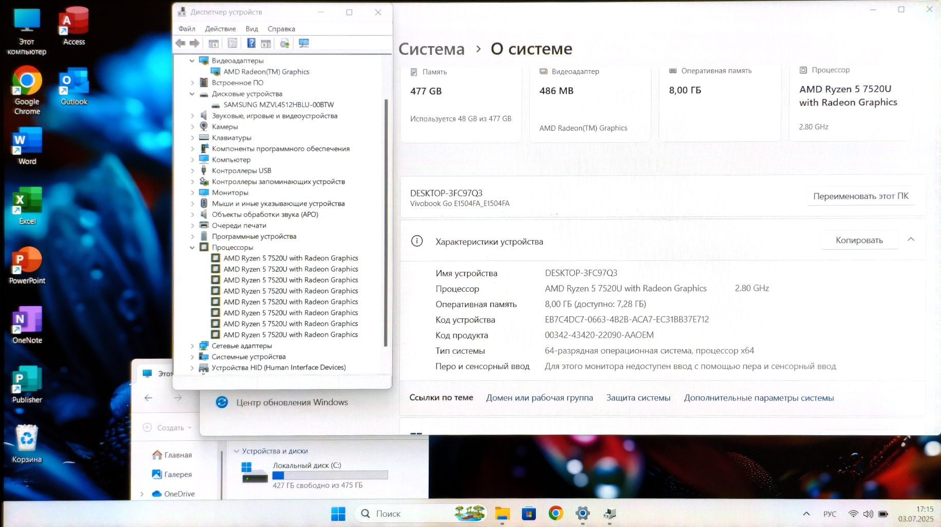Open Дополнительные параметры системы link
This screenshot has height=527, width=941.
pyautogui.click(x=759, y=397)
